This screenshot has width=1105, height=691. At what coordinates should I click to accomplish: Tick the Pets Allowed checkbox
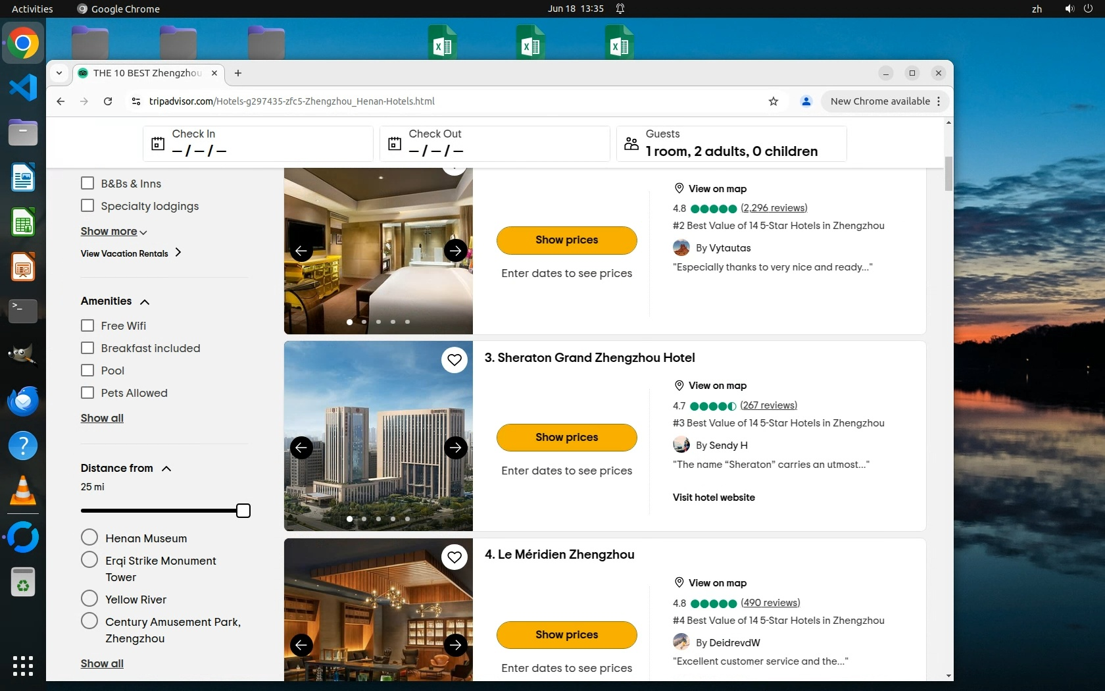pos(87,393)
